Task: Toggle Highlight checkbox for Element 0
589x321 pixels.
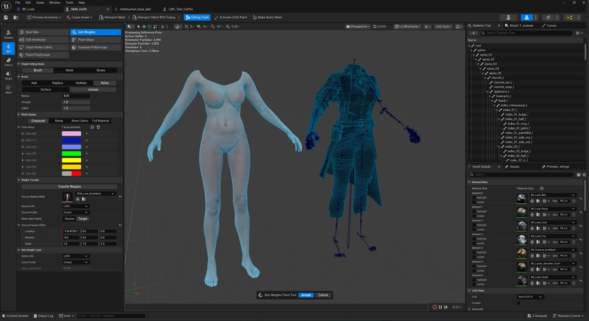Action: coord(474,197)
